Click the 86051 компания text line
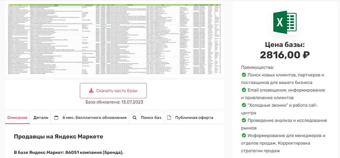The height and width of the screenshot is (158, 340). pyautogui.click(x=69, y=152)
